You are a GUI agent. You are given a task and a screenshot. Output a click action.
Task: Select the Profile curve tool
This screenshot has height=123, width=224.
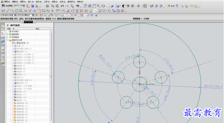3,11
